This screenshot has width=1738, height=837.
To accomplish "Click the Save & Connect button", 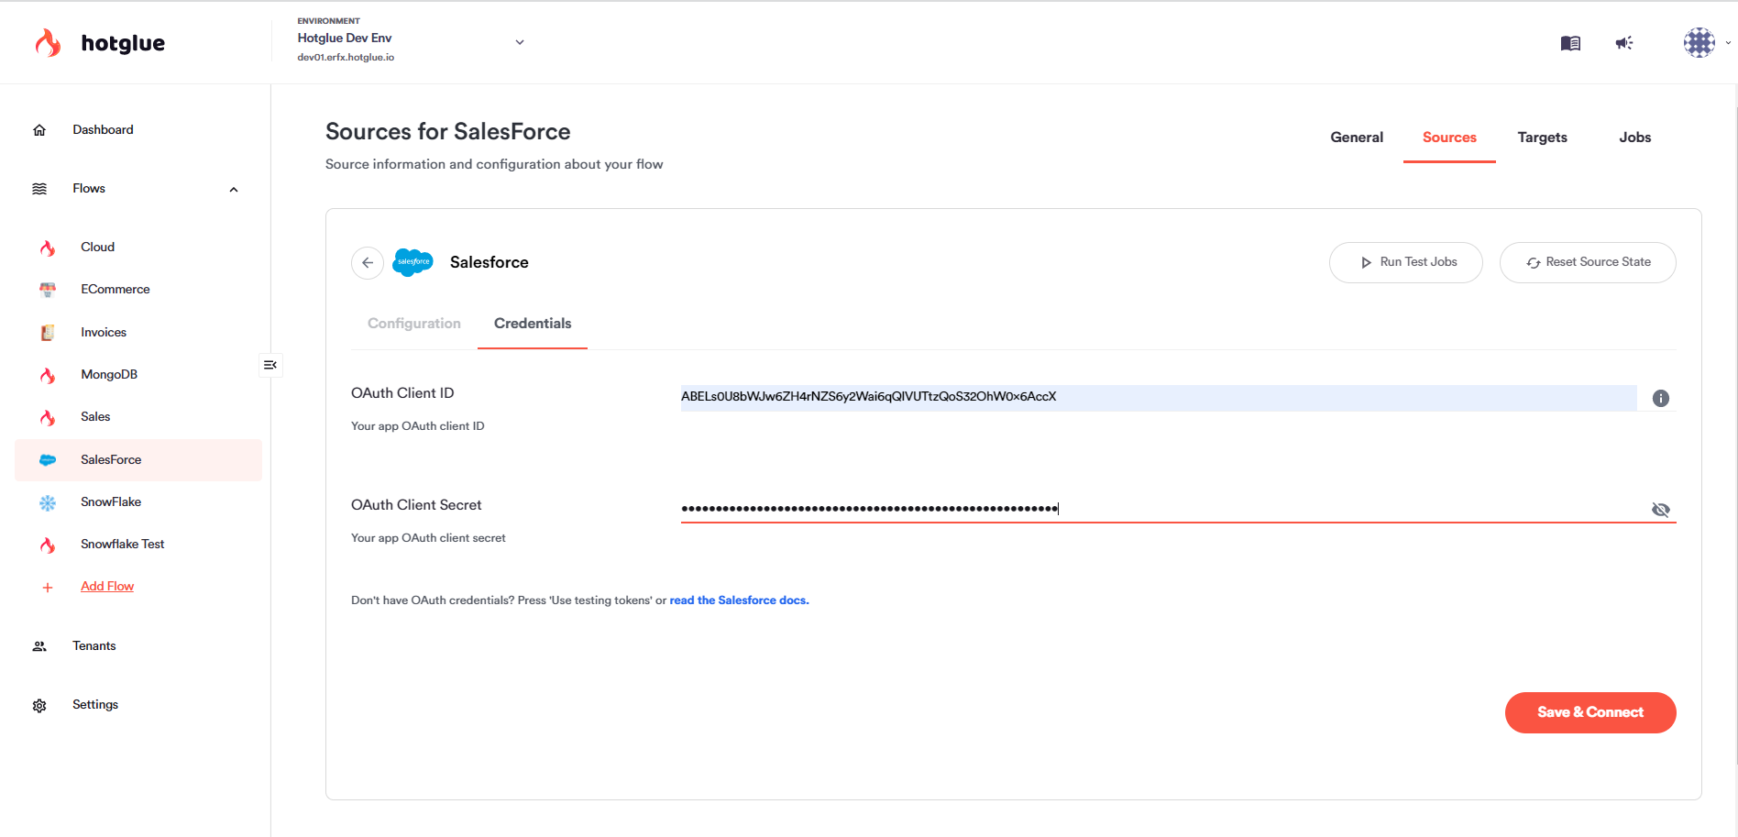I will 1590,712.
